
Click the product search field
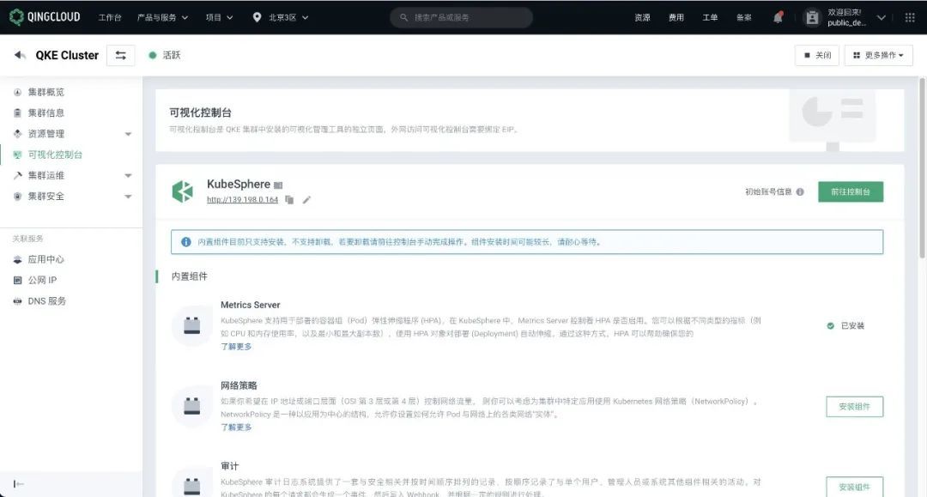click(x=461, y=17)
